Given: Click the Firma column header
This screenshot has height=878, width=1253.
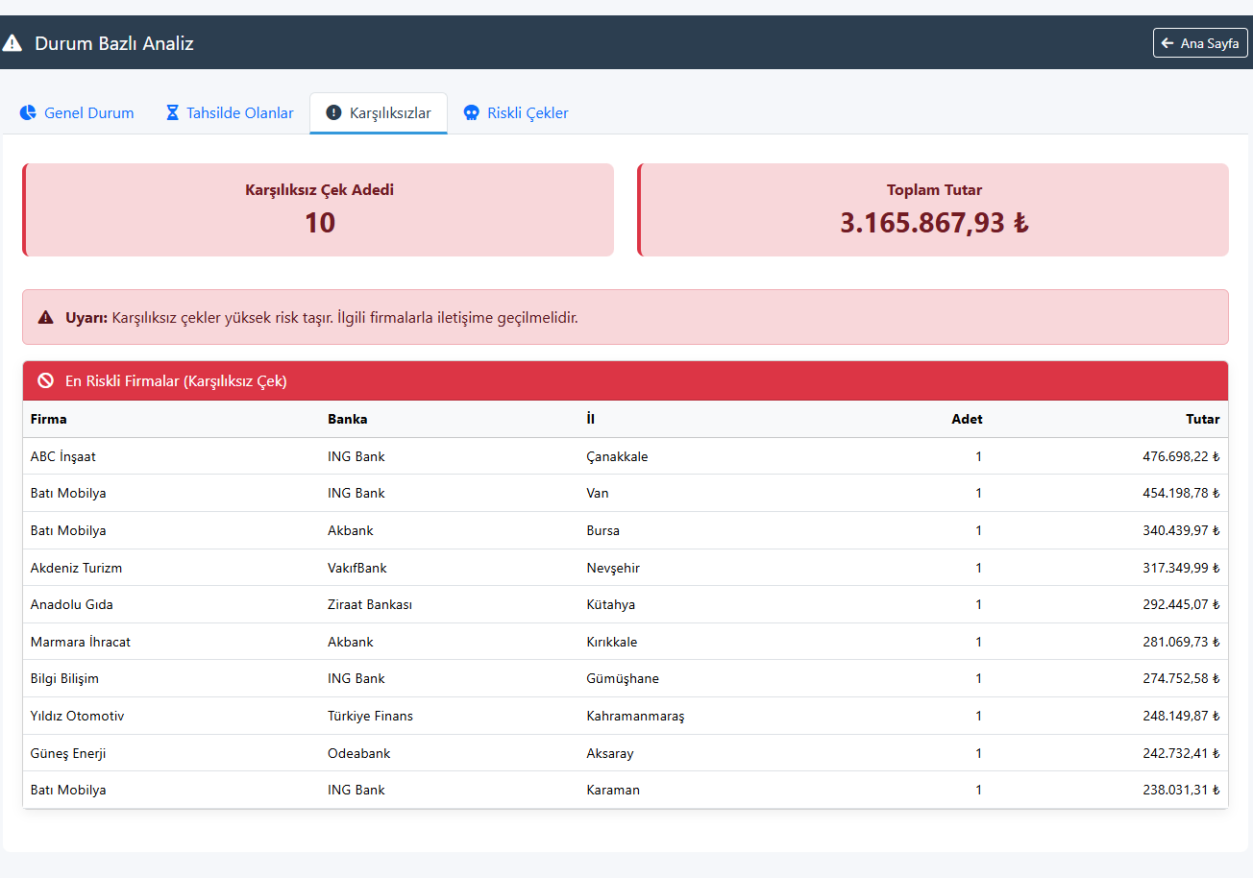Looking at the screenshot, I should (49, 419).
